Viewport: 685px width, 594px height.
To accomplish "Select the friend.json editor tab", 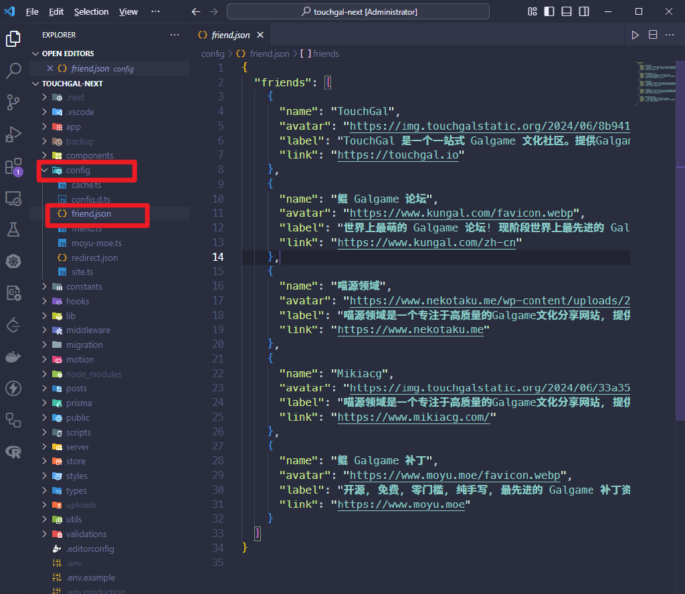I will coord(230,35).
